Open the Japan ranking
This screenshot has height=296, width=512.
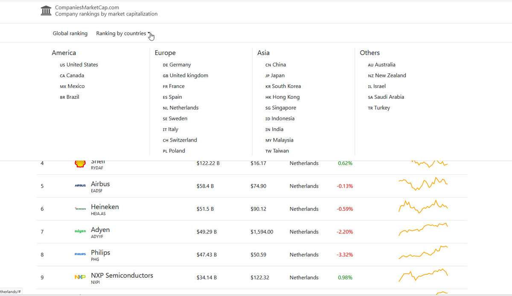[x=275, y=75]
